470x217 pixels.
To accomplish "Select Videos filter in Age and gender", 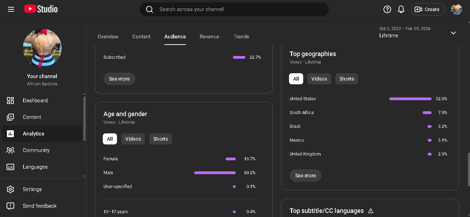I will [133, 139].
